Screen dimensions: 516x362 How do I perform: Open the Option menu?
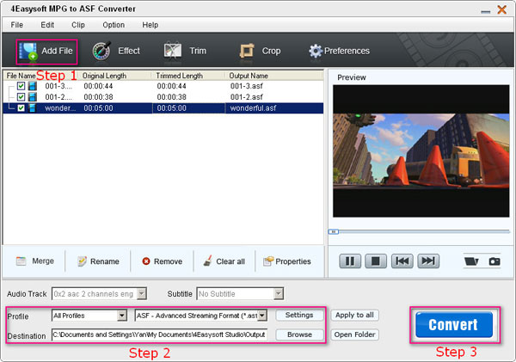tap(114, 25)
